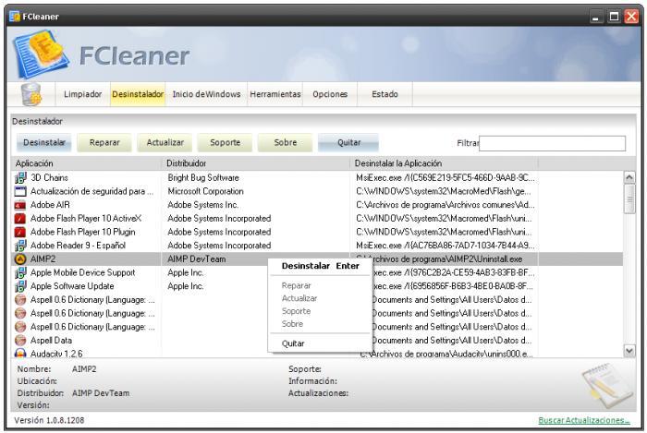Choose Soporte in the context menu
Viewport: 647px width, 433px height.
click(x=320, y=311)
